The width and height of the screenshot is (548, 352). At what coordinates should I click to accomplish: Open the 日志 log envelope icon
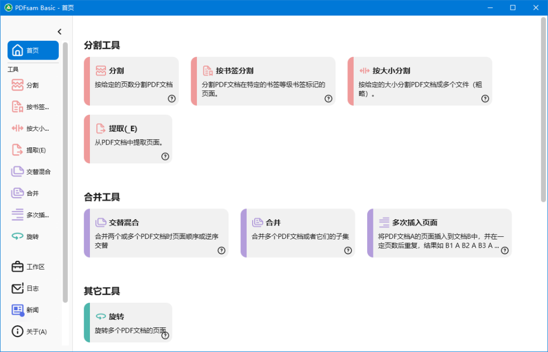click(17, 288)
